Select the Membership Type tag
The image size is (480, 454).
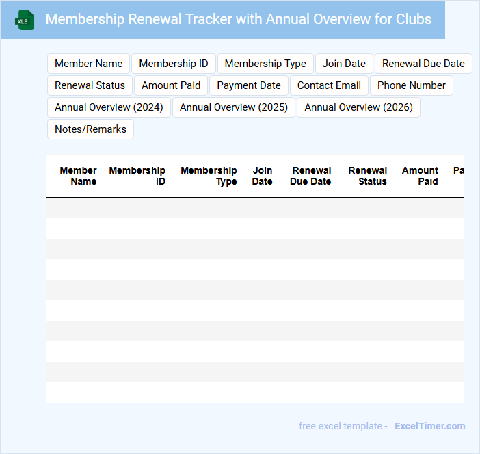pos(265,64)
